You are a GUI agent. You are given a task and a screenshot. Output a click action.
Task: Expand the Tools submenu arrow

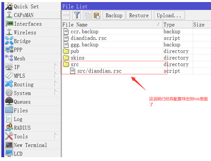[56, 136]
